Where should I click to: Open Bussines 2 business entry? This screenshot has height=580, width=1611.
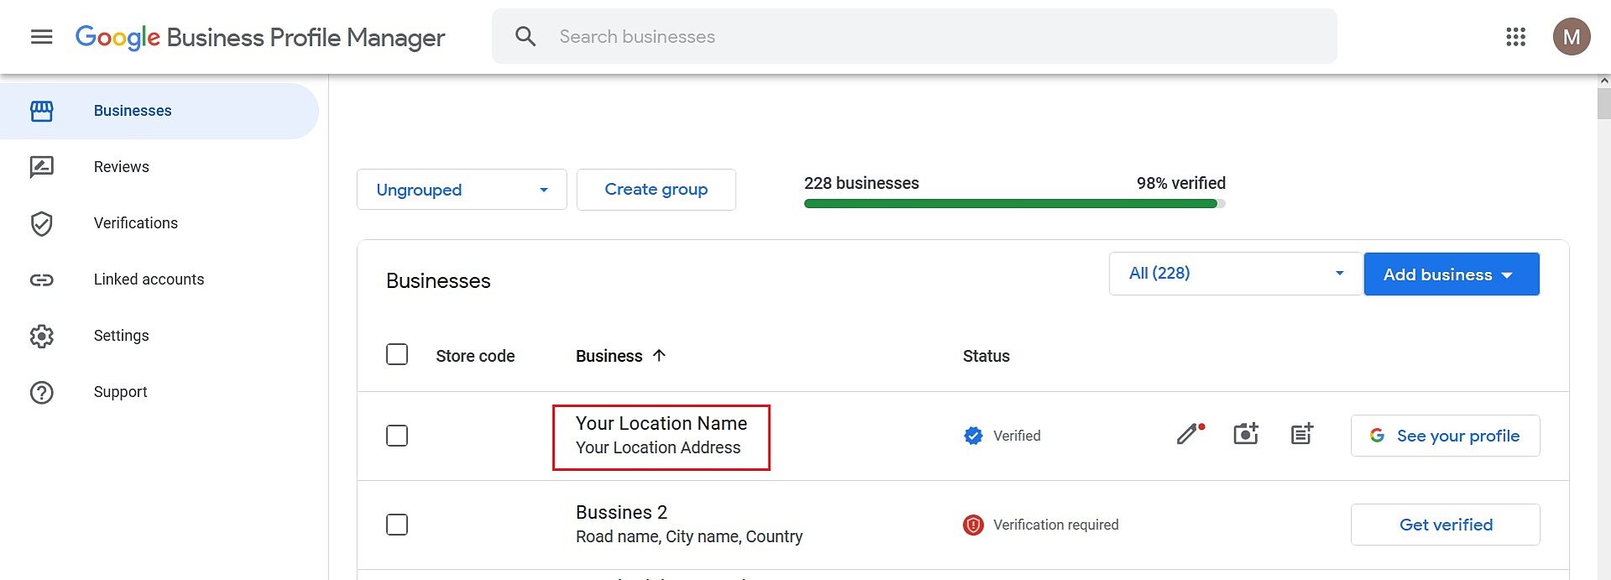pos(622,513)
